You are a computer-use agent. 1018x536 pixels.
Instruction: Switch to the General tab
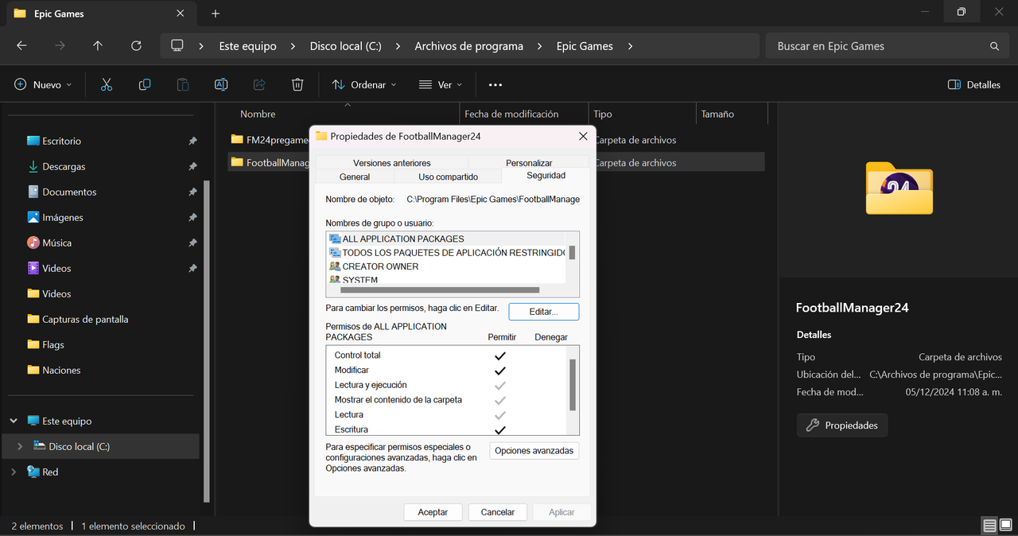pos(355,177)
